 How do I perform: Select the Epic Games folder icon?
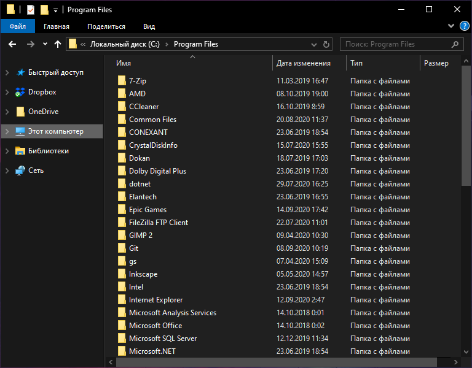(x=122, y=210)
